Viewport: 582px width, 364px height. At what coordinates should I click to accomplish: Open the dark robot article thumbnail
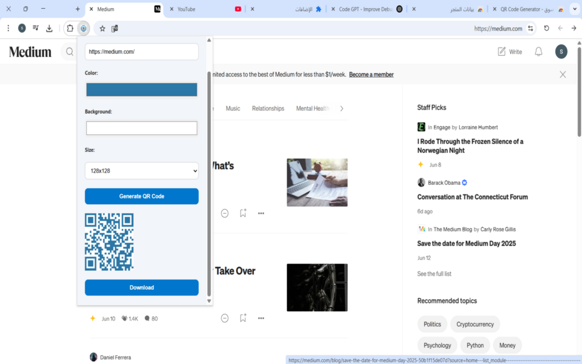coord(317,287)
